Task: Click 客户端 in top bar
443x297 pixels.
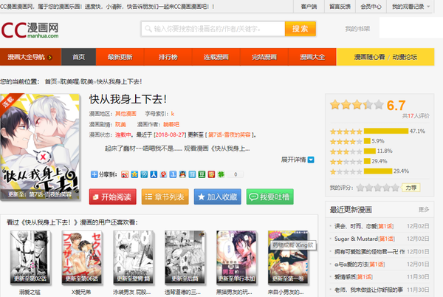Action: (309, 7)
